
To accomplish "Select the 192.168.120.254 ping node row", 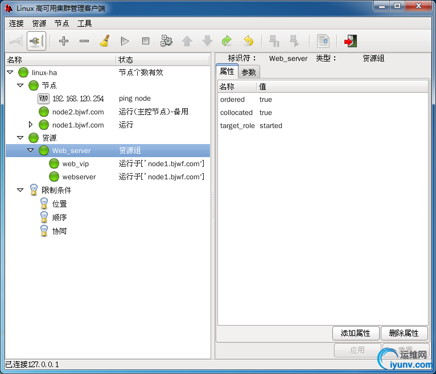I will pyautogui.click(x=108, y=98).
